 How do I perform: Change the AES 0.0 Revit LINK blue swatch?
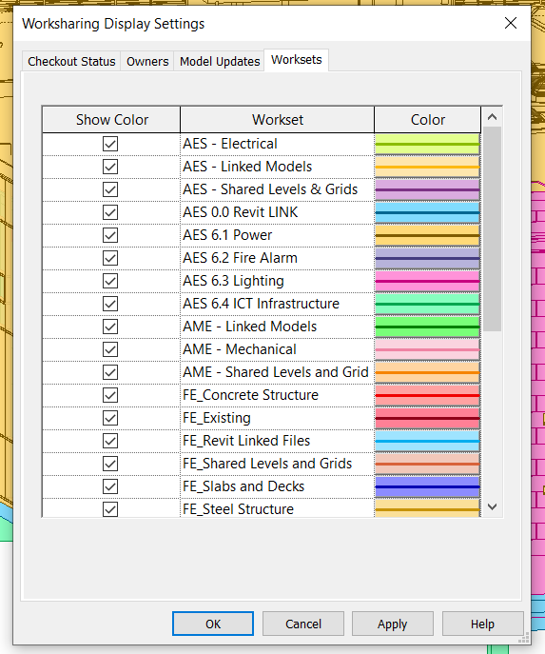(x=427, y=212)
